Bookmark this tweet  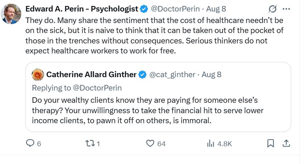click(271, 143)
